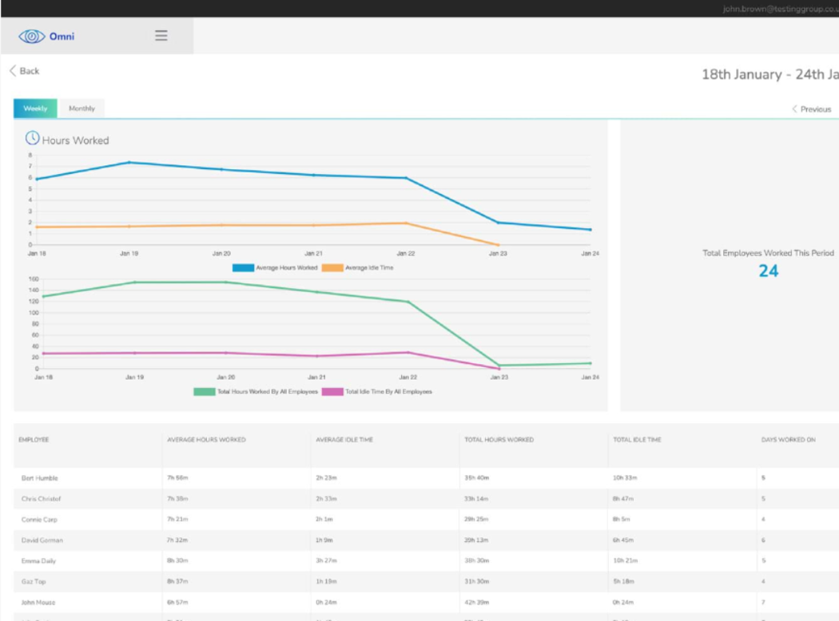Select employee David Gorman
Screen dimensions: 839x621
(42, 540)
